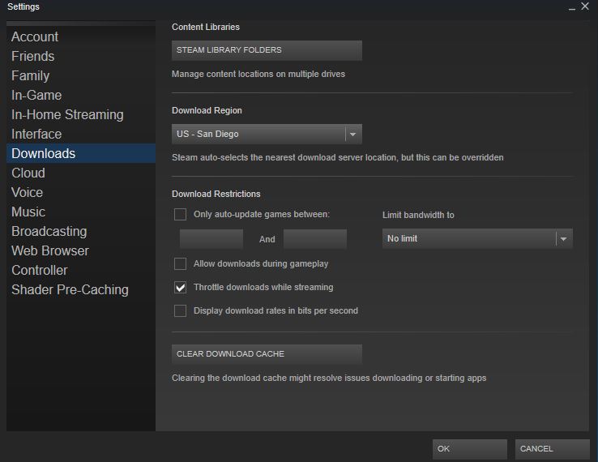This screenshot has height=462, width=598.
Task: Click the auto-update end time field
Action: coord(315,239)
